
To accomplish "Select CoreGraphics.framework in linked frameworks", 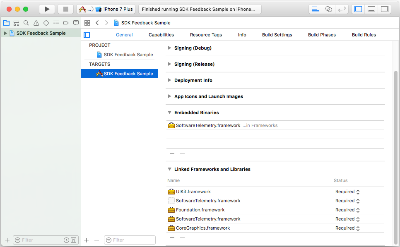I will point(275,228).
